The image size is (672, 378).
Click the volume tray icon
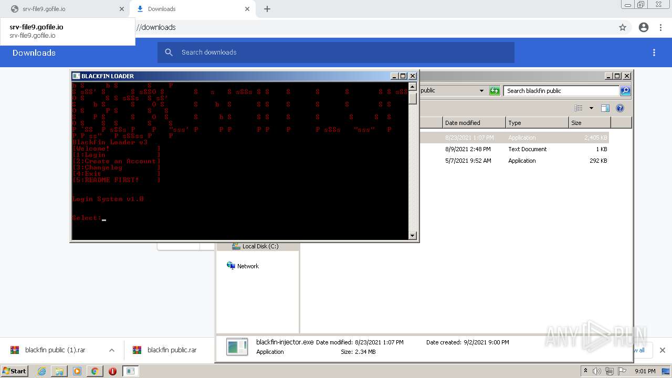pyautogui.click(x=597, y=371)
